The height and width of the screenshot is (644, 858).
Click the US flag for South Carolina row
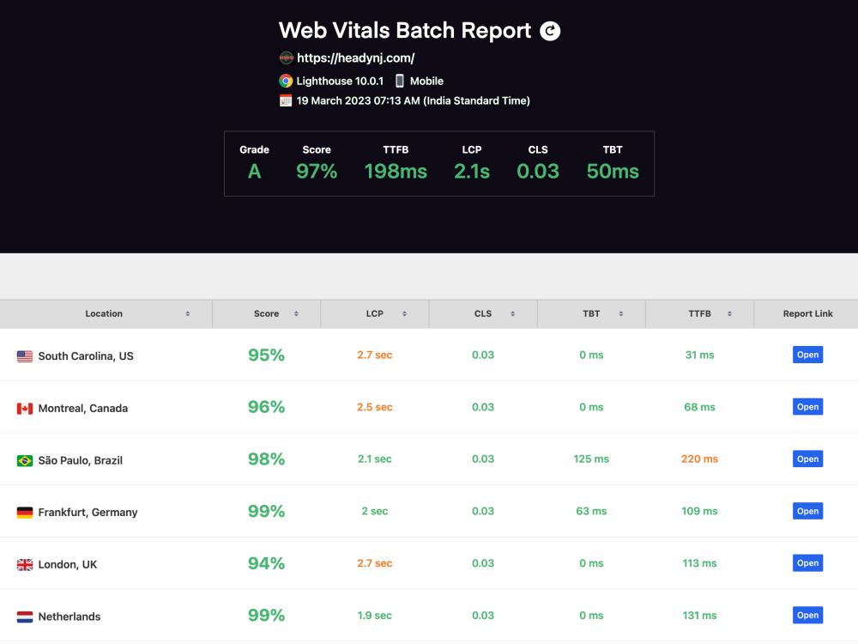[x=25, y=355]
